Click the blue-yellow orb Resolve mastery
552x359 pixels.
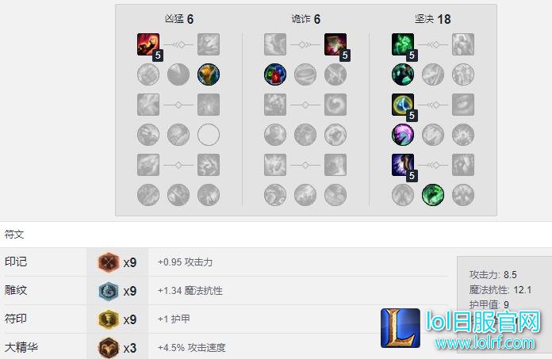403,105
